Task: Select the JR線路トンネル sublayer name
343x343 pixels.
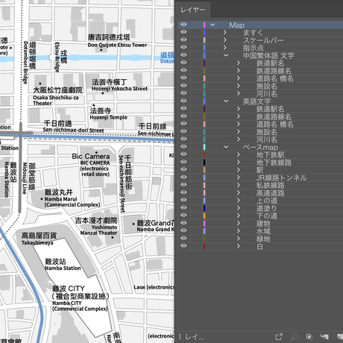Action: 282,177
